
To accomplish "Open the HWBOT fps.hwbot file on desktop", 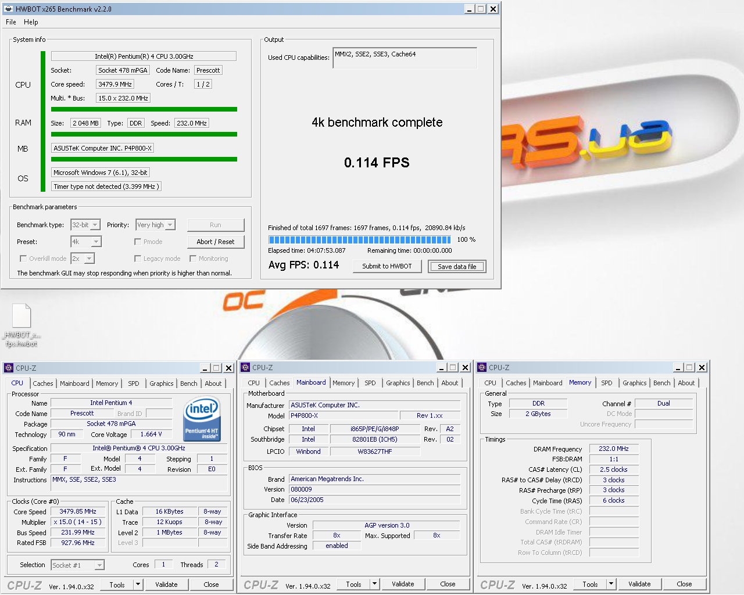I will [x=22, y=325].
